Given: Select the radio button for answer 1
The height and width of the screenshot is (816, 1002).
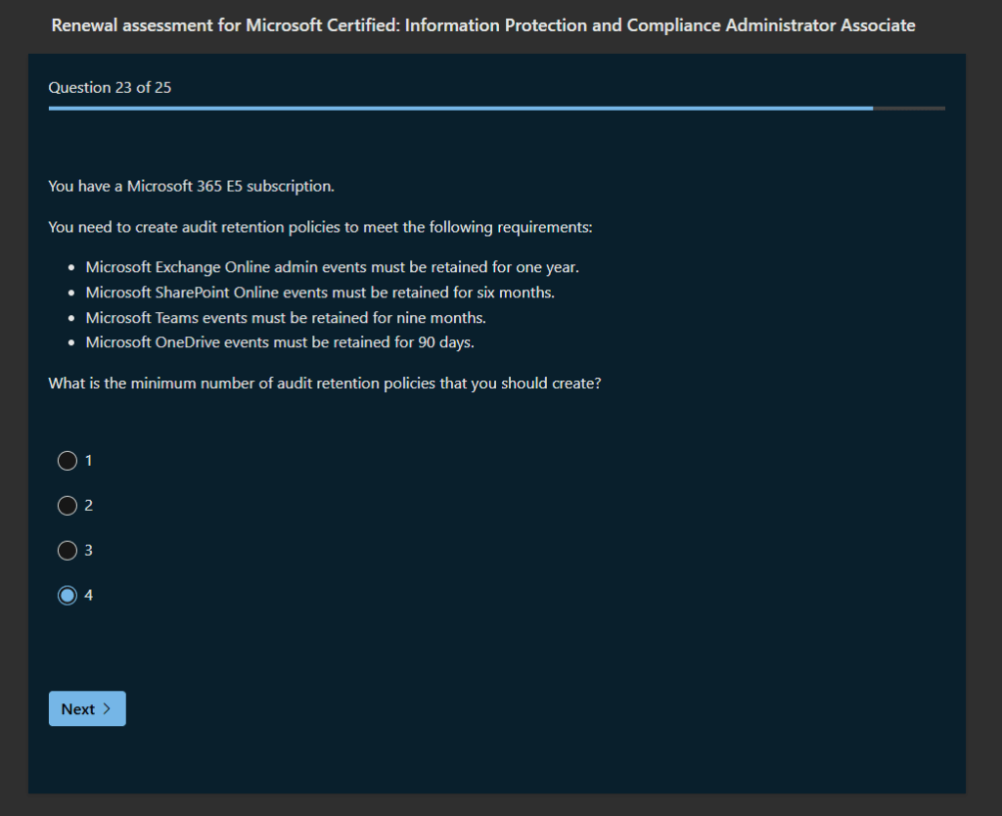Looking at the screenshot, I should (x=67, y=461).
